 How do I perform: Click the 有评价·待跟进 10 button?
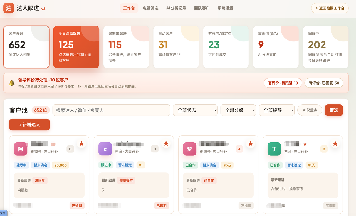pos(283,83)
